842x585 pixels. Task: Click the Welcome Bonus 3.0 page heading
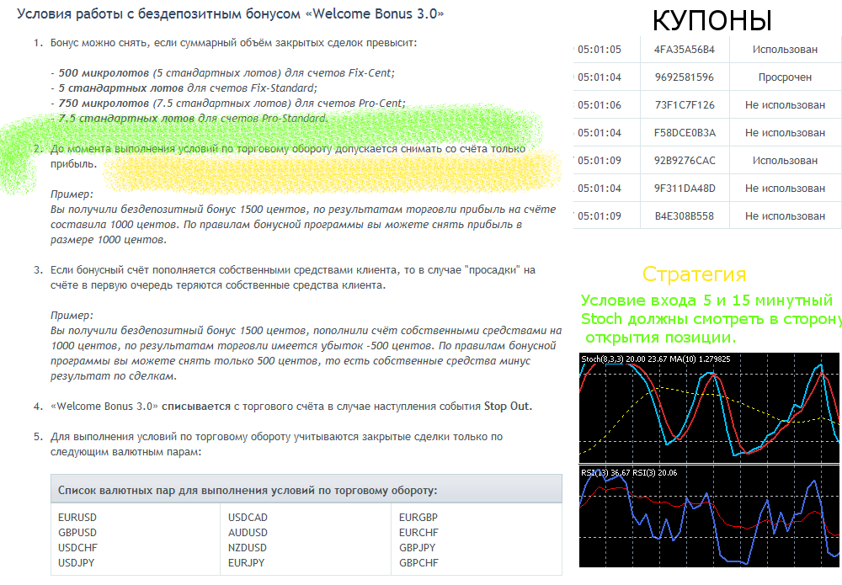tap(231, 15)
